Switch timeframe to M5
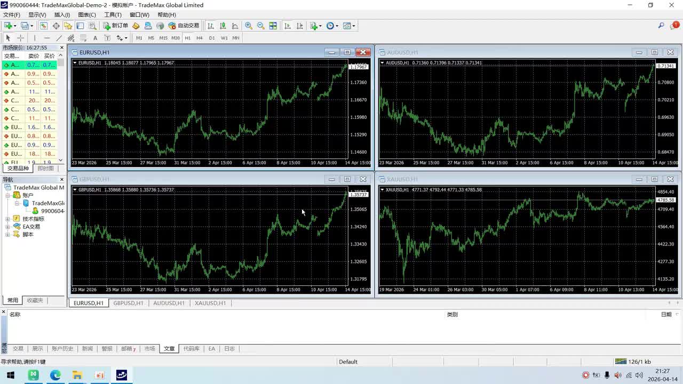 coord(151,38)
